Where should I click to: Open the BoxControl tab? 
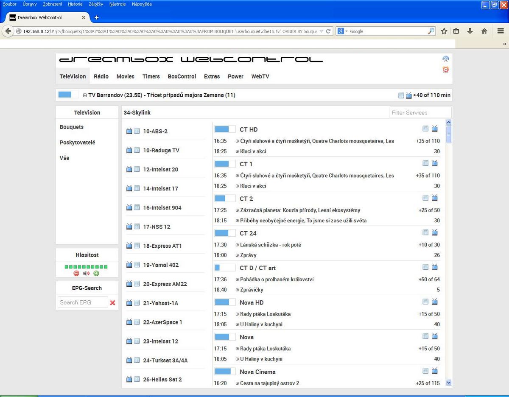click(182, 76)
